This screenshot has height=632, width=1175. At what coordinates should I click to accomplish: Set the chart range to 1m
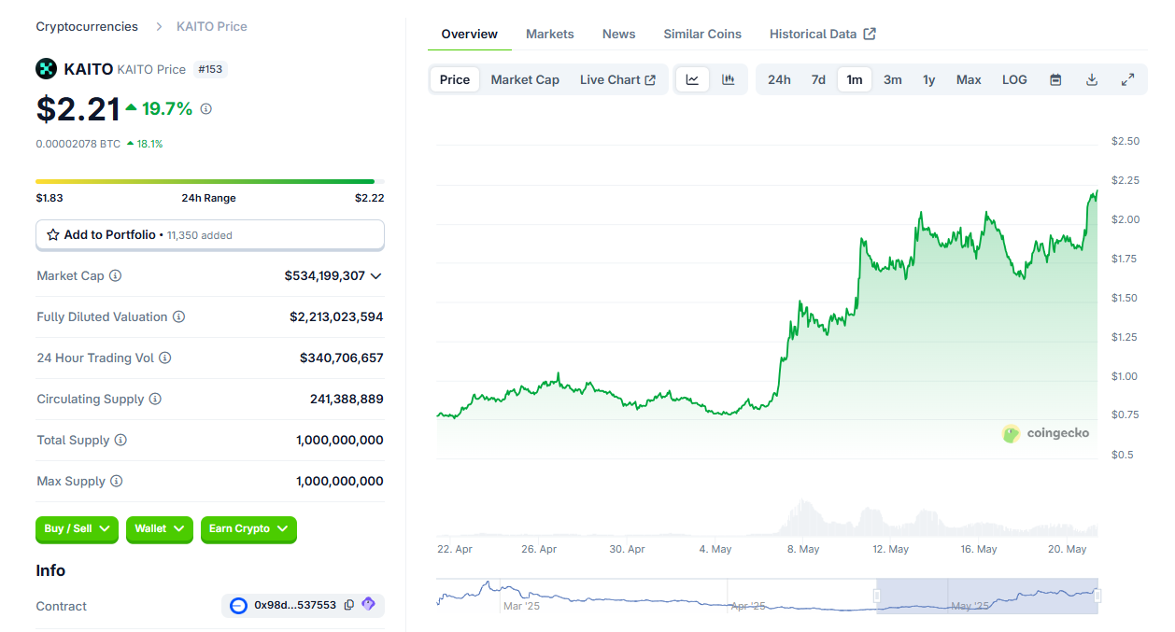pyautogui.click(x=855, y=80)
